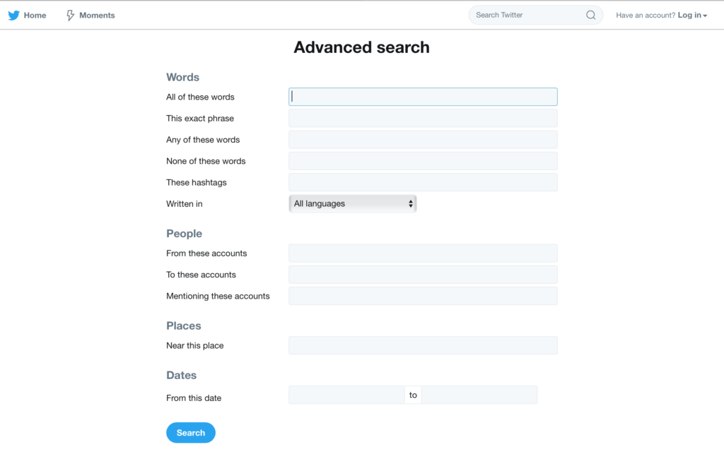Click the From this date field
The height and width of the screenshot is (451, 724).
pyautogui.click(x=346, y=395)
